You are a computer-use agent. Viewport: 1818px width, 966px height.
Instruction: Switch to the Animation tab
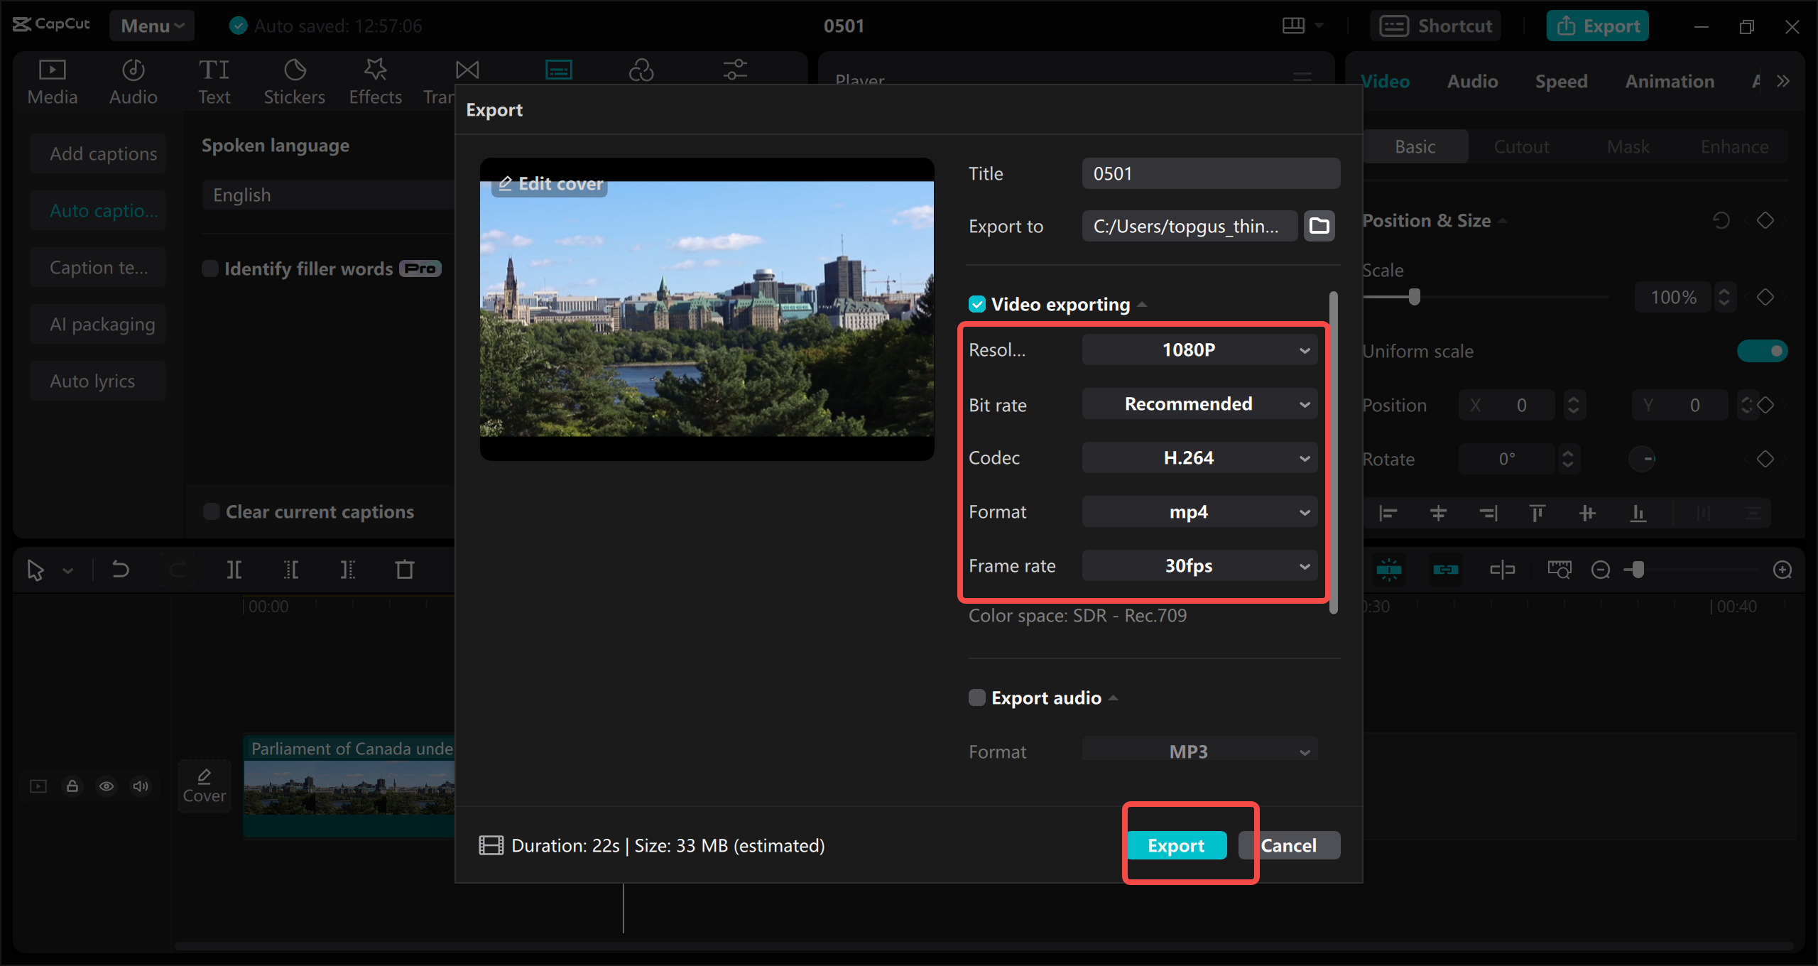point(1669,81)
